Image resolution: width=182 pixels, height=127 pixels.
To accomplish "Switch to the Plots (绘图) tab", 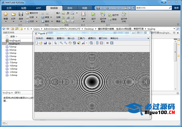I will click(x=24, y=8).
